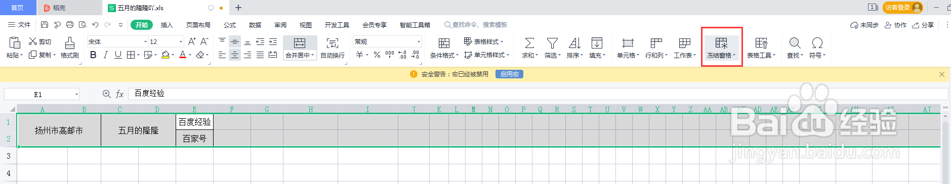
Task: Switch to the Review (审阅) tab
Action: [280, 25]
